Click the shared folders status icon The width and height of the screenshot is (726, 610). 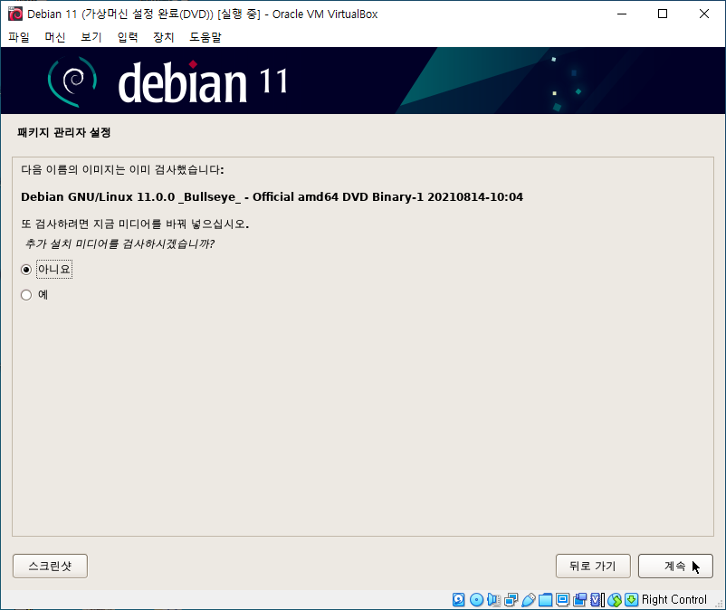pyautogui.click(x=546, y=600)
